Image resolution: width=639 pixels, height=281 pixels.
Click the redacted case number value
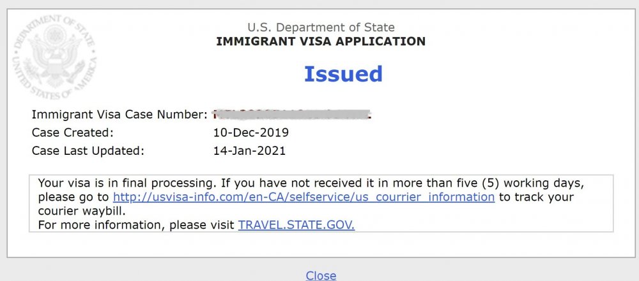point(292,115)
